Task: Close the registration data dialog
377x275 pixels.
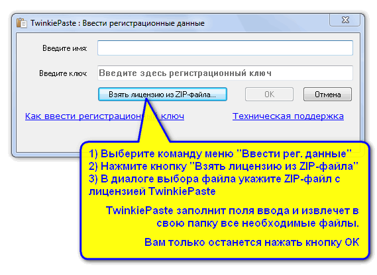Action: 345,20
